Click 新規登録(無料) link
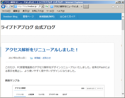 click(47, 16)
